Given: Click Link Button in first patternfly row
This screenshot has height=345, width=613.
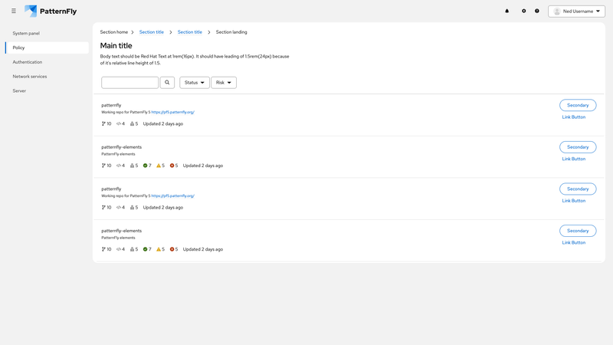Looking at the screenshot, I should coord(574,117).
